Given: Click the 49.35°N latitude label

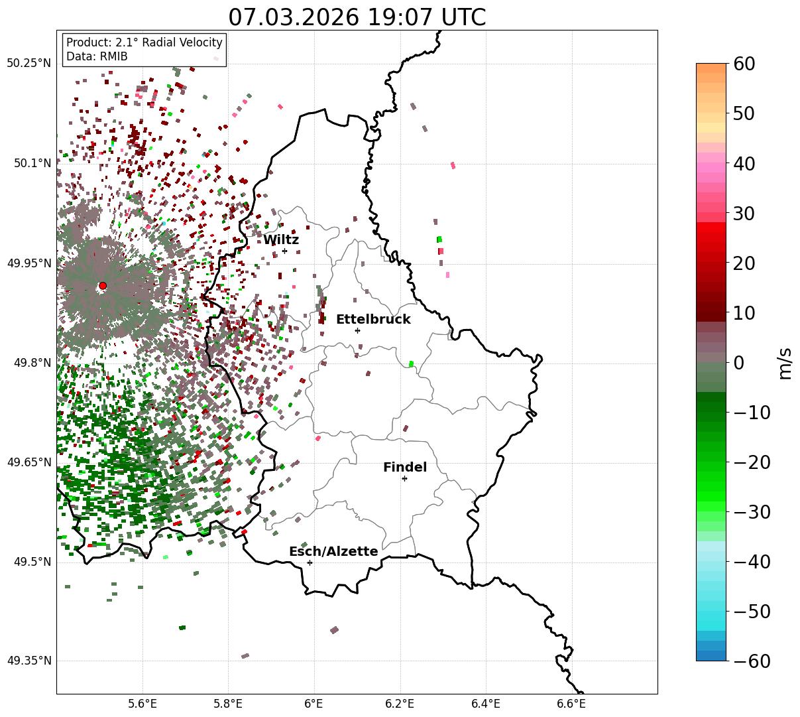Looking at the screenshot, I should click(x=29, y=661).
